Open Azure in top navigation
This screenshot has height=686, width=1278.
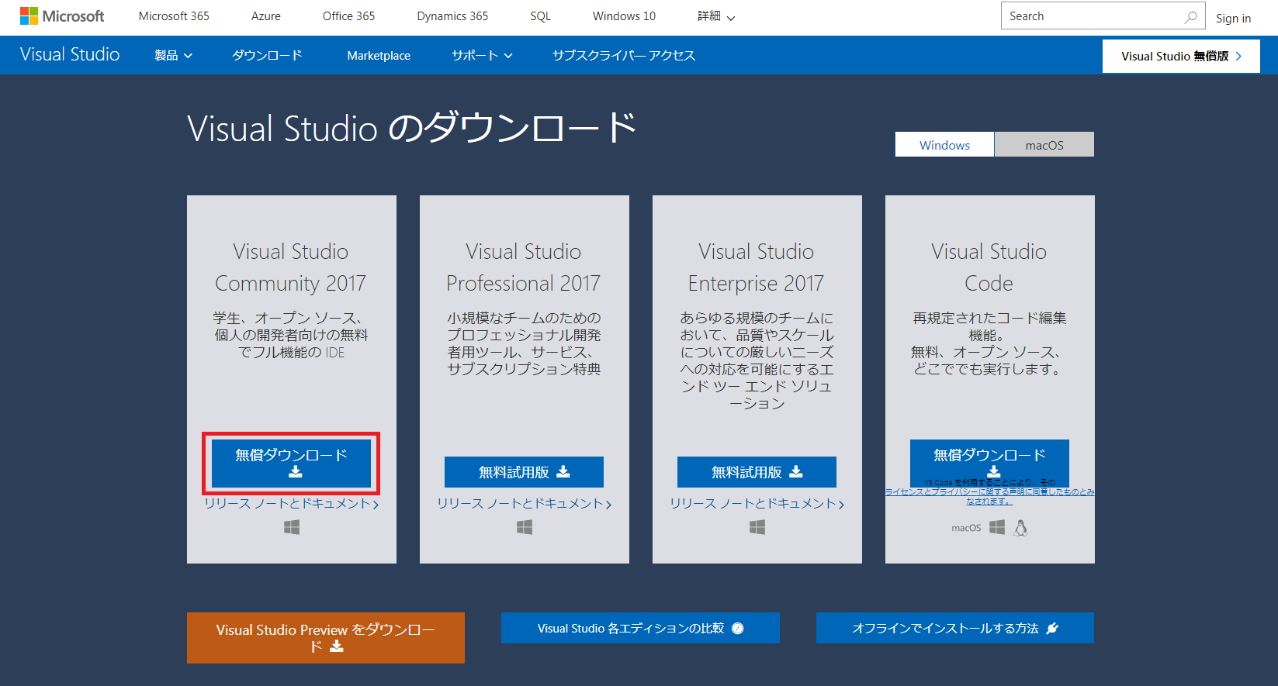pos(266,16)
